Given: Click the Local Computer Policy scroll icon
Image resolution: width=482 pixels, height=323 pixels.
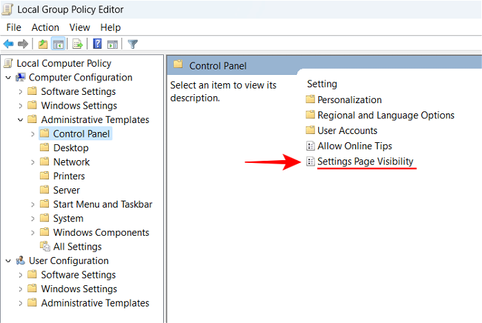Looking at the screenshot, I should pos(8,63).
